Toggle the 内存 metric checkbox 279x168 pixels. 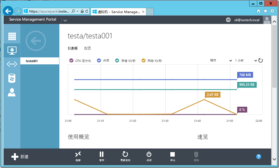(x=99, y=60)
